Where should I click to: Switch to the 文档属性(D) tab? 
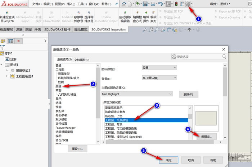click(82, 60)
